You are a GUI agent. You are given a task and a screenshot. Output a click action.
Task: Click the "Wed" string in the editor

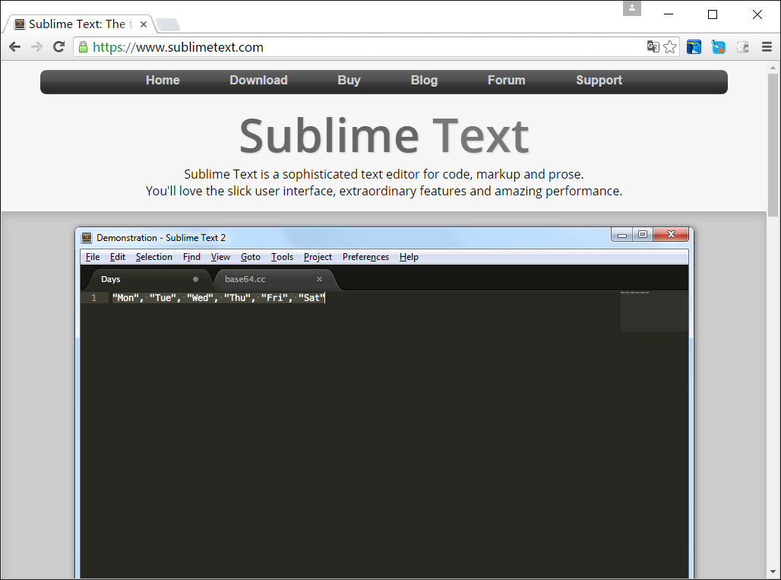tap(200, 297)
